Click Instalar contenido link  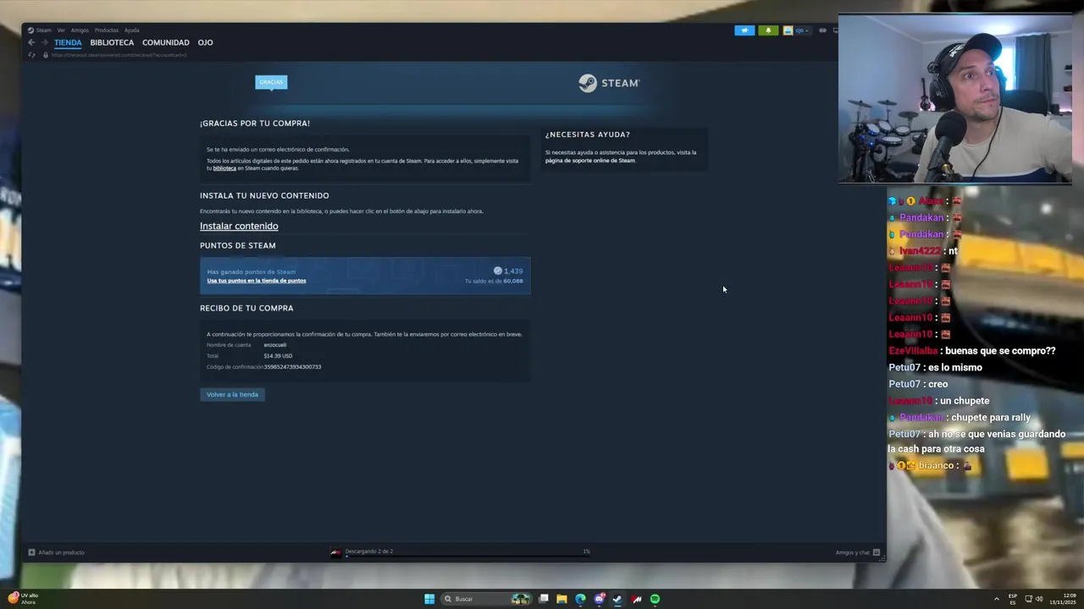[239, 226]
